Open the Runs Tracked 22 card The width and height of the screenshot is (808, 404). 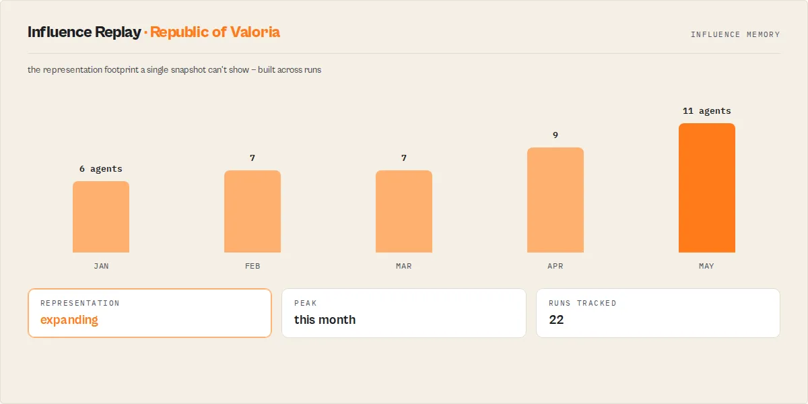(658, 313)
